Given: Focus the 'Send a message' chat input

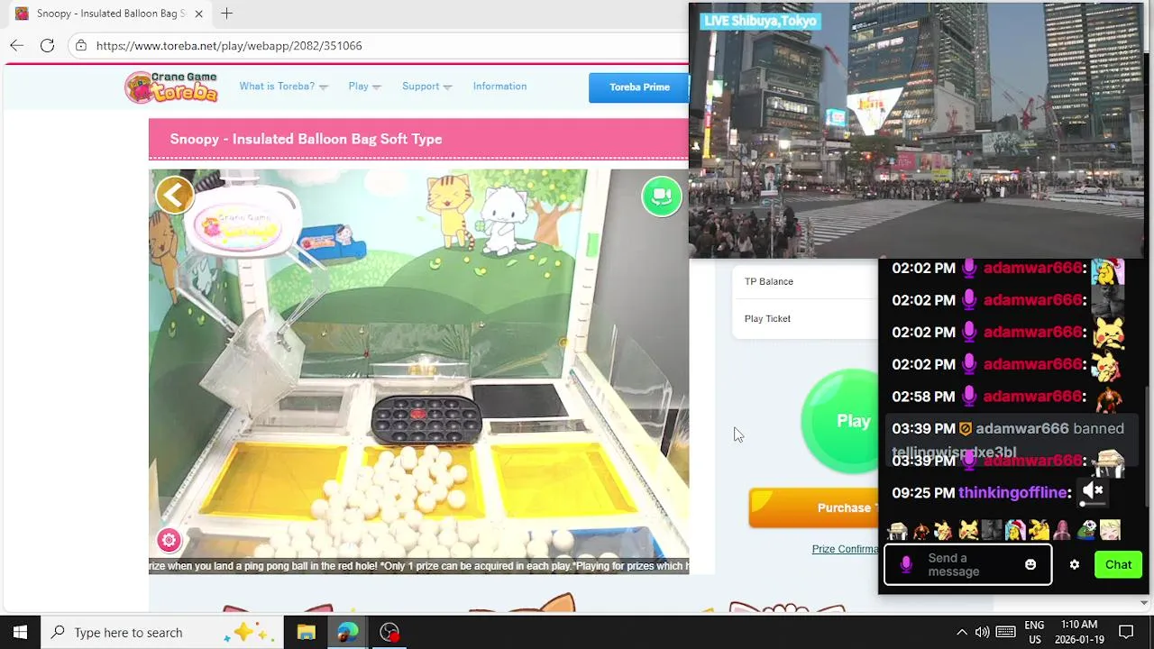Looking at the screenshot, I should [967, 565].
